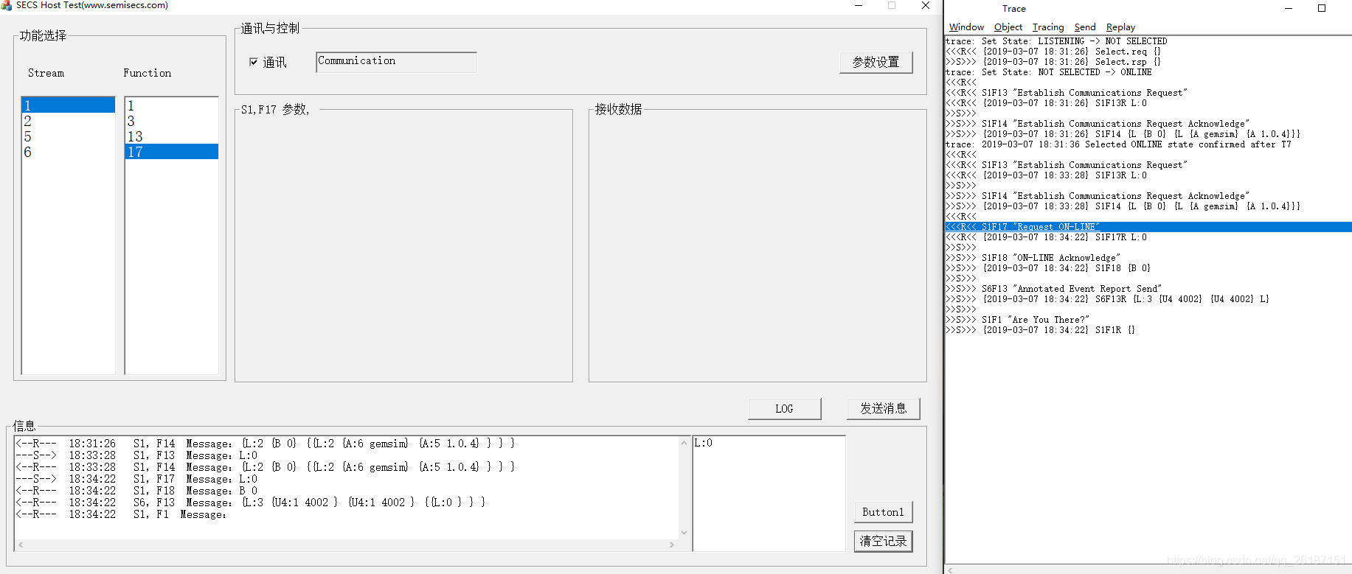Maximize the Trace window
Screen dimensions: 1352x574
pos(1322,9)
